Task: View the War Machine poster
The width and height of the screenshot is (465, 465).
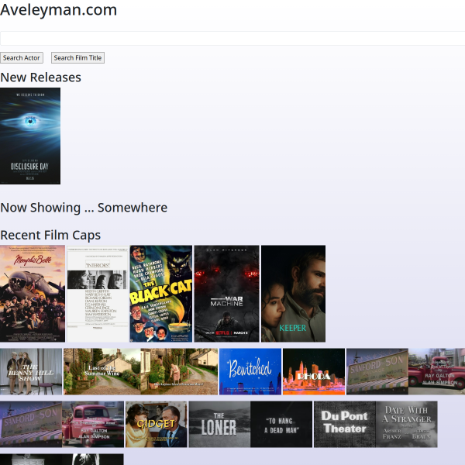Action: [226, 294]
